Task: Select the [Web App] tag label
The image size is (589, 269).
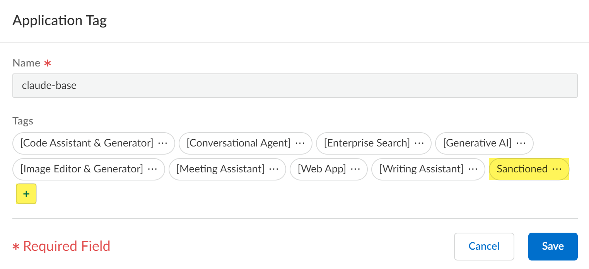Action: [x=322, y=169]
